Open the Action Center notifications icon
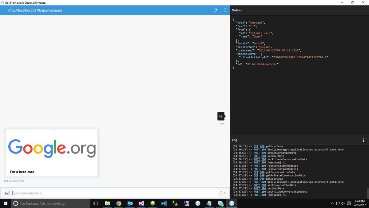The height and width of the screenshot is (208, 369). pos(349,203)
